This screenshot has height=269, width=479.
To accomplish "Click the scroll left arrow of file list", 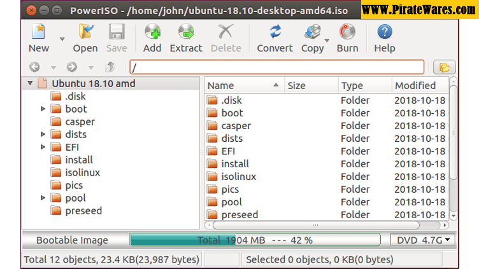I will (209, 225).
